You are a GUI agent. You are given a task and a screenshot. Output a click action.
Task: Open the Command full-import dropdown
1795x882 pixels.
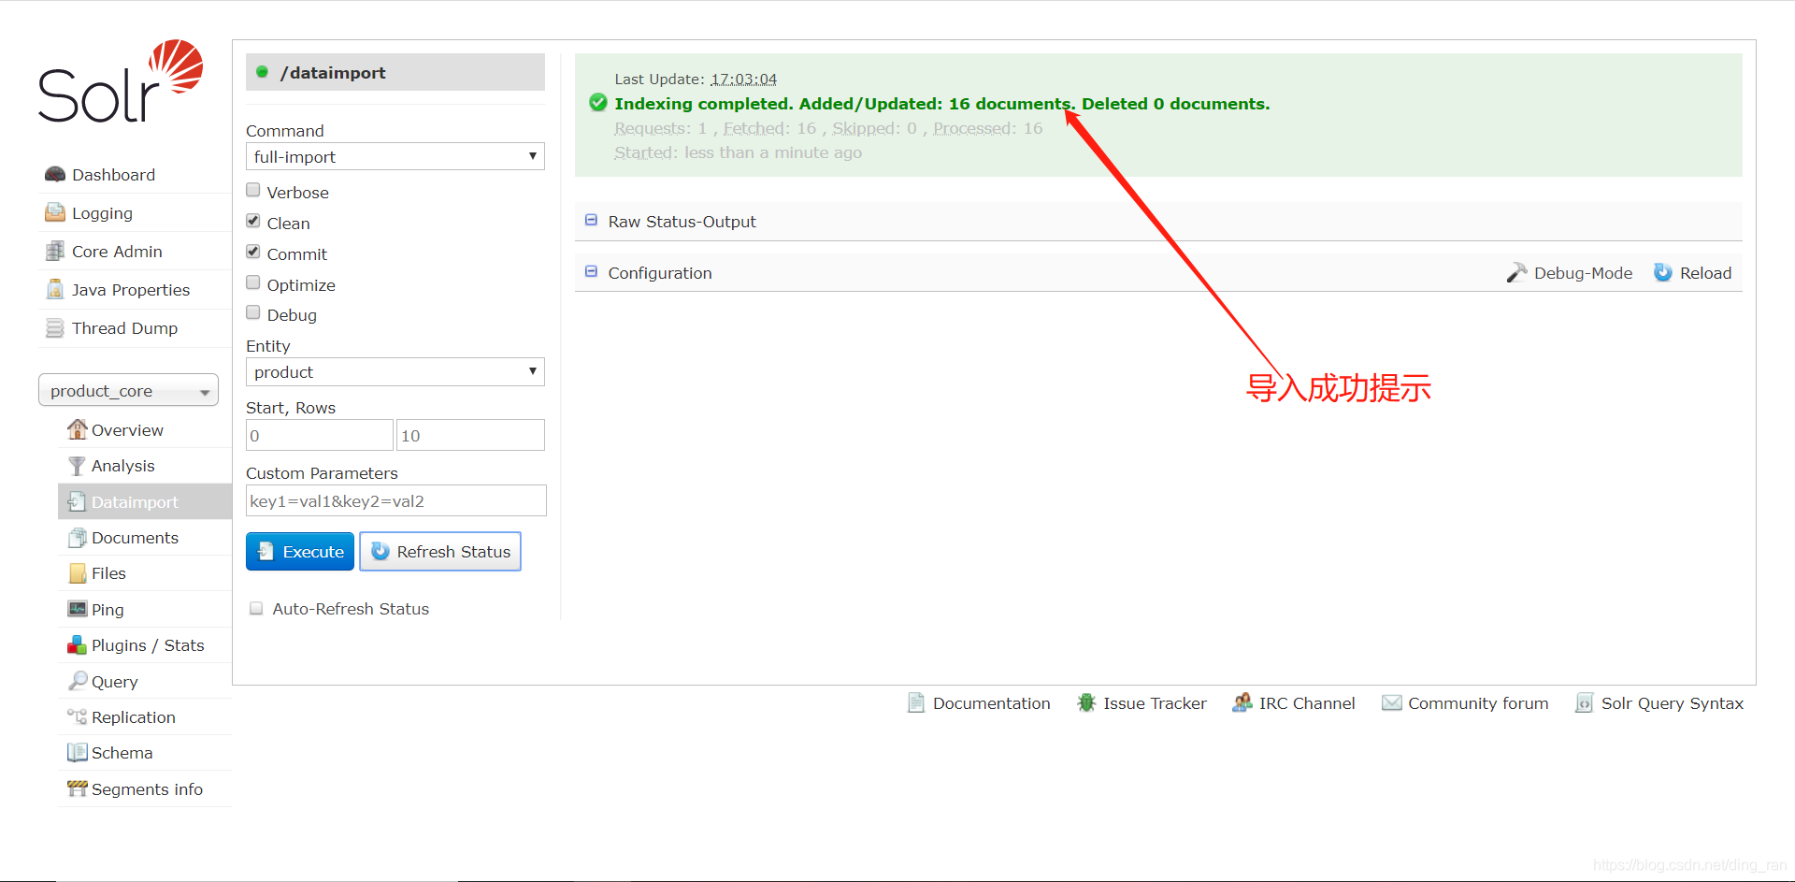pyautogui.click(x=395, y=156)
